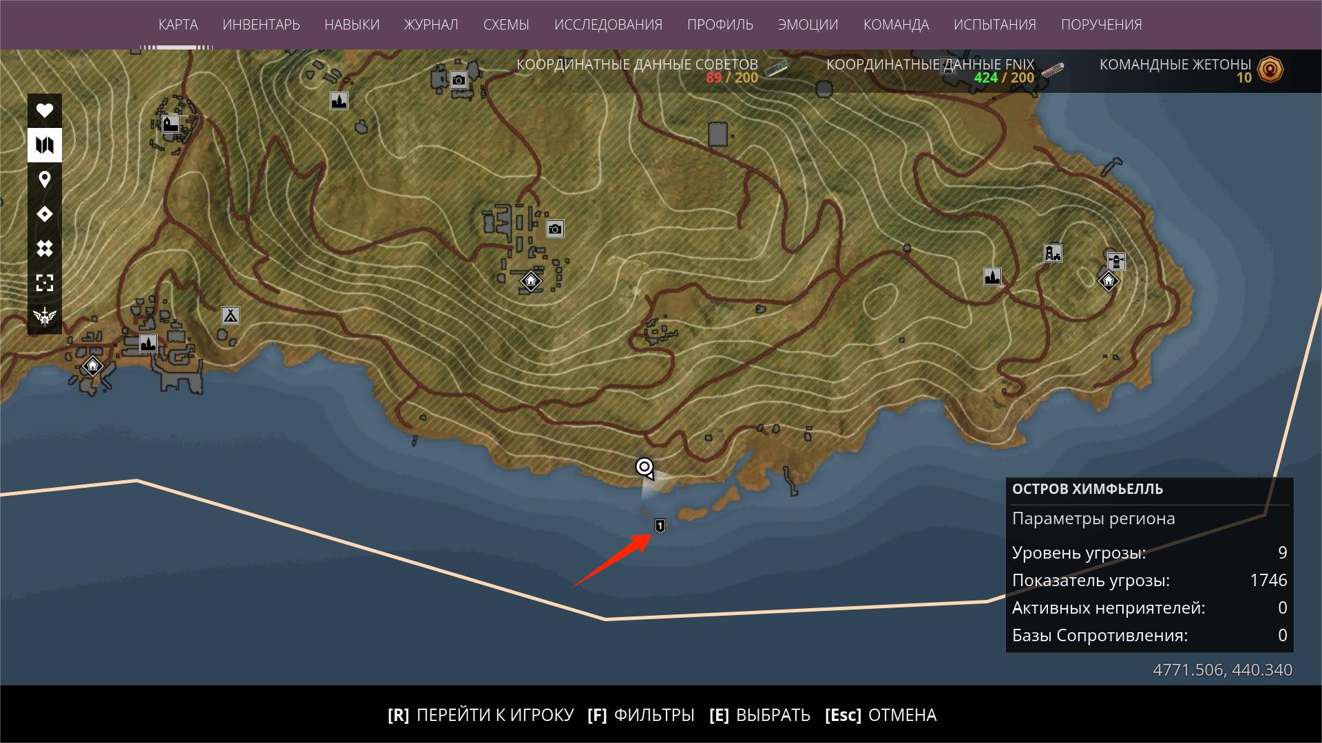1322x743 pixels.
Task: Click the ОСТРОВ ХИМФЬЕЛЛЬ region title
Action: (1087, 489)
